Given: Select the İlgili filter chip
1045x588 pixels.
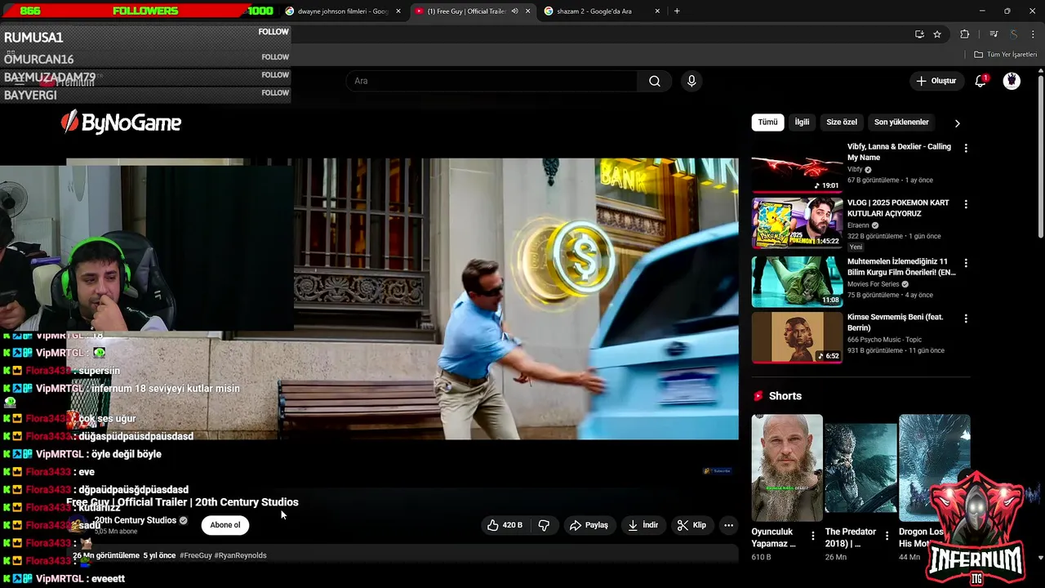Looking at the screenshot, I should (802, 122).
